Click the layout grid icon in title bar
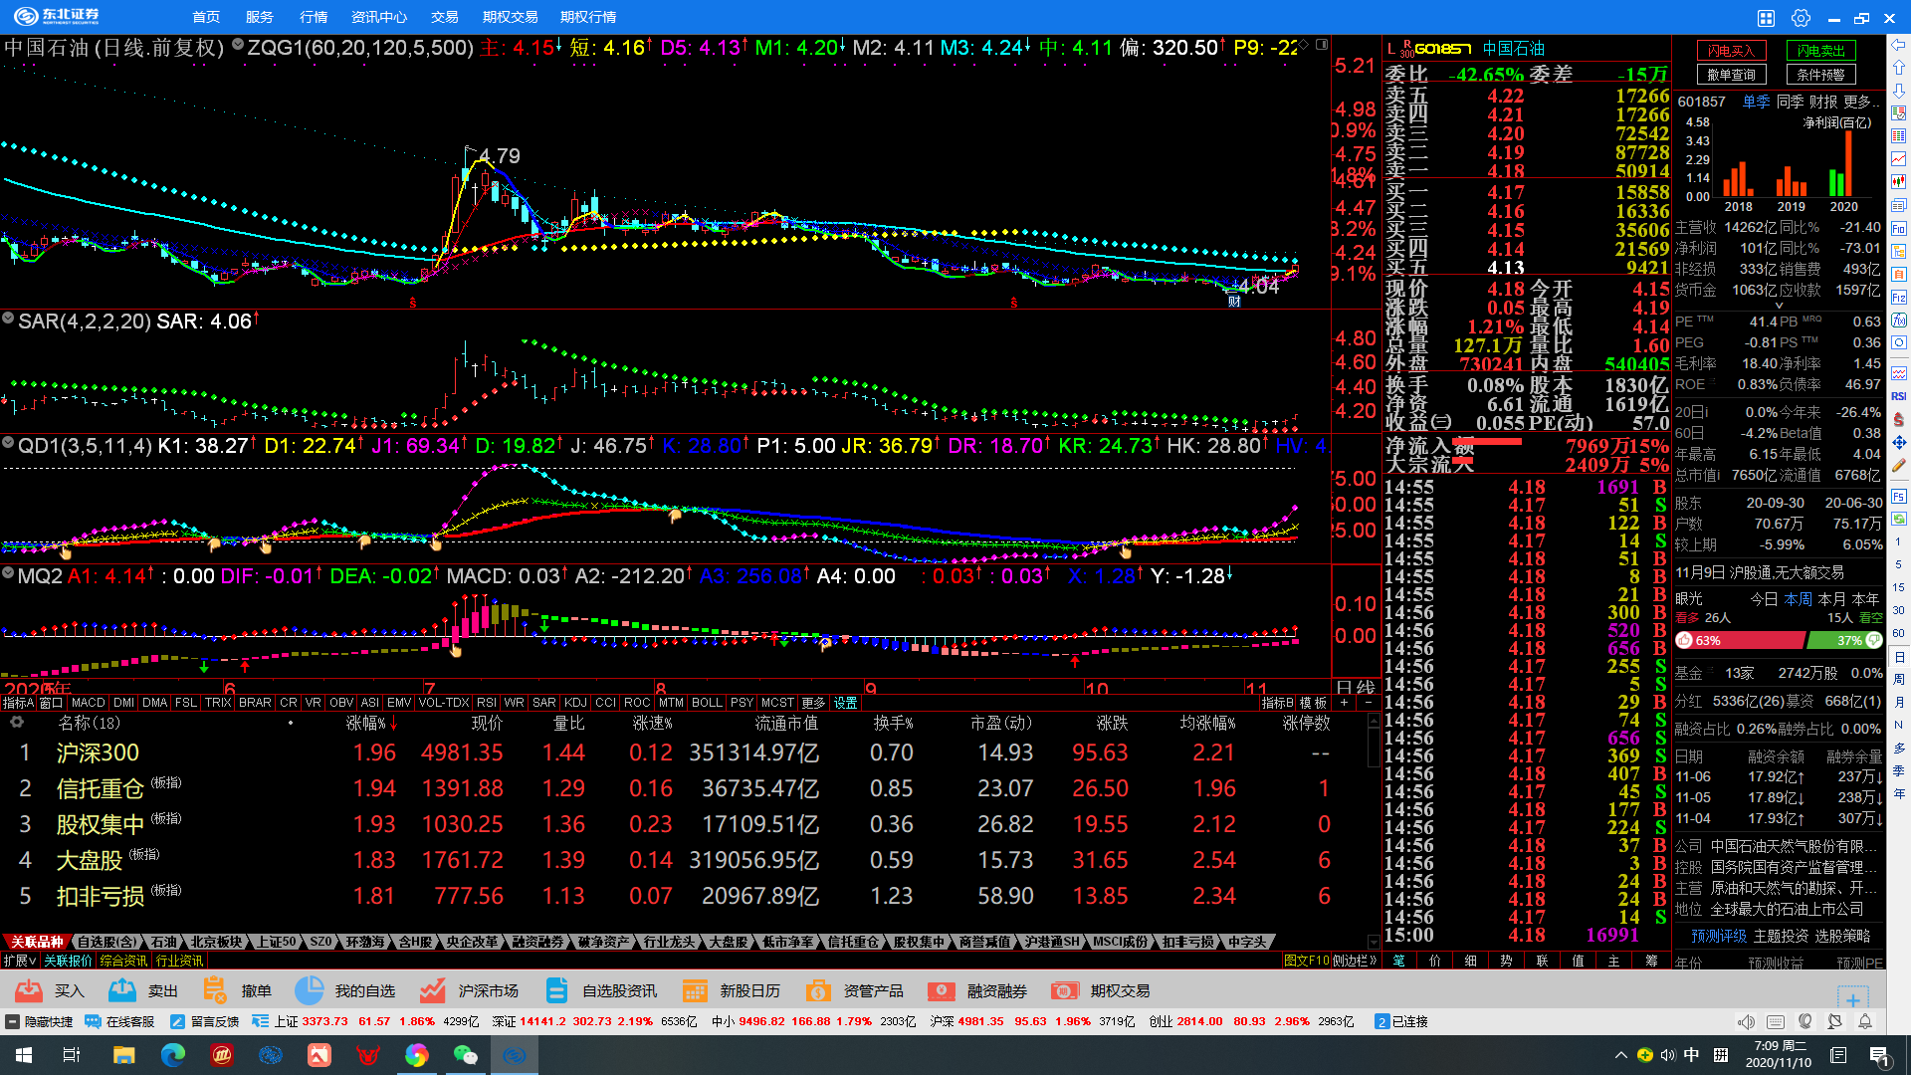1911x1075 pixels. pos(1766,18)
